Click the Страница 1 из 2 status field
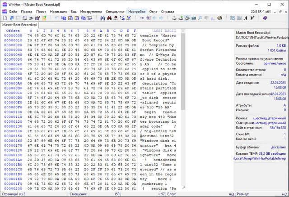This screenshot has height=197, width=289. 15,194
